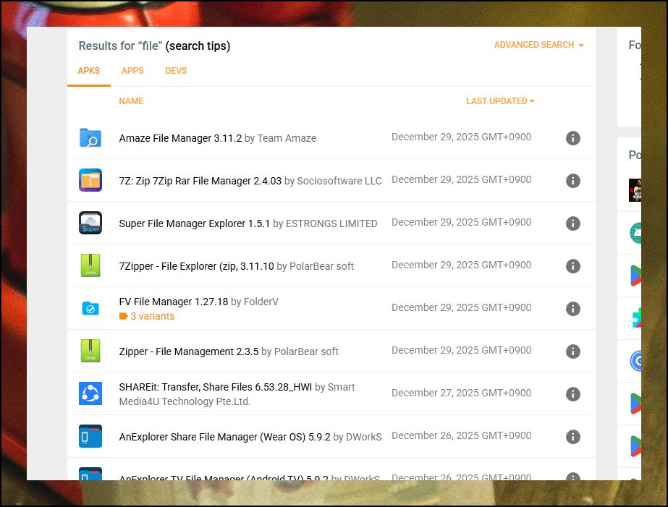The image size is (668, 507).
Task: Switch to the DEVS tab
Action: click(176, 71)
